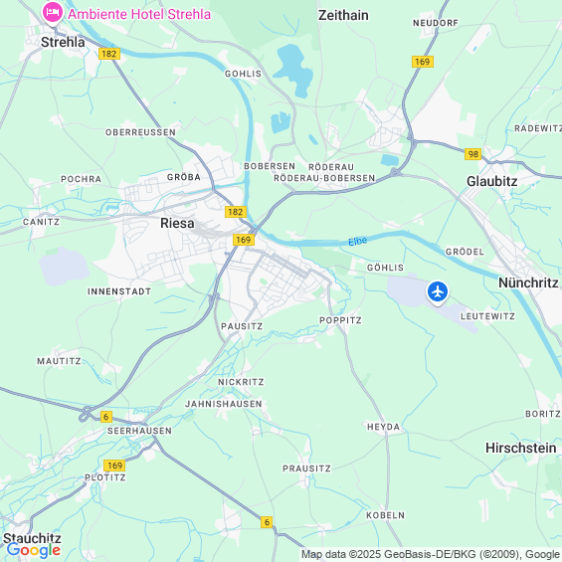The image size is (562, 562).
Task: Click the 182 road shield near Strehla
Action: [x=109, y=54]
